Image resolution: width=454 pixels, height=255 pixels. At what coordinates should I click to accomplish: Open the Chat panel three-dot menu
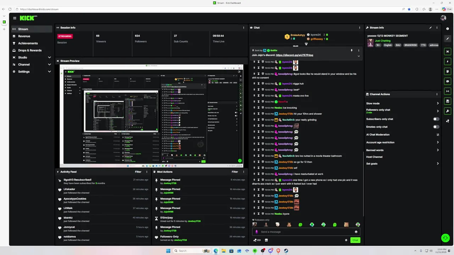click(x=360, y=28)
